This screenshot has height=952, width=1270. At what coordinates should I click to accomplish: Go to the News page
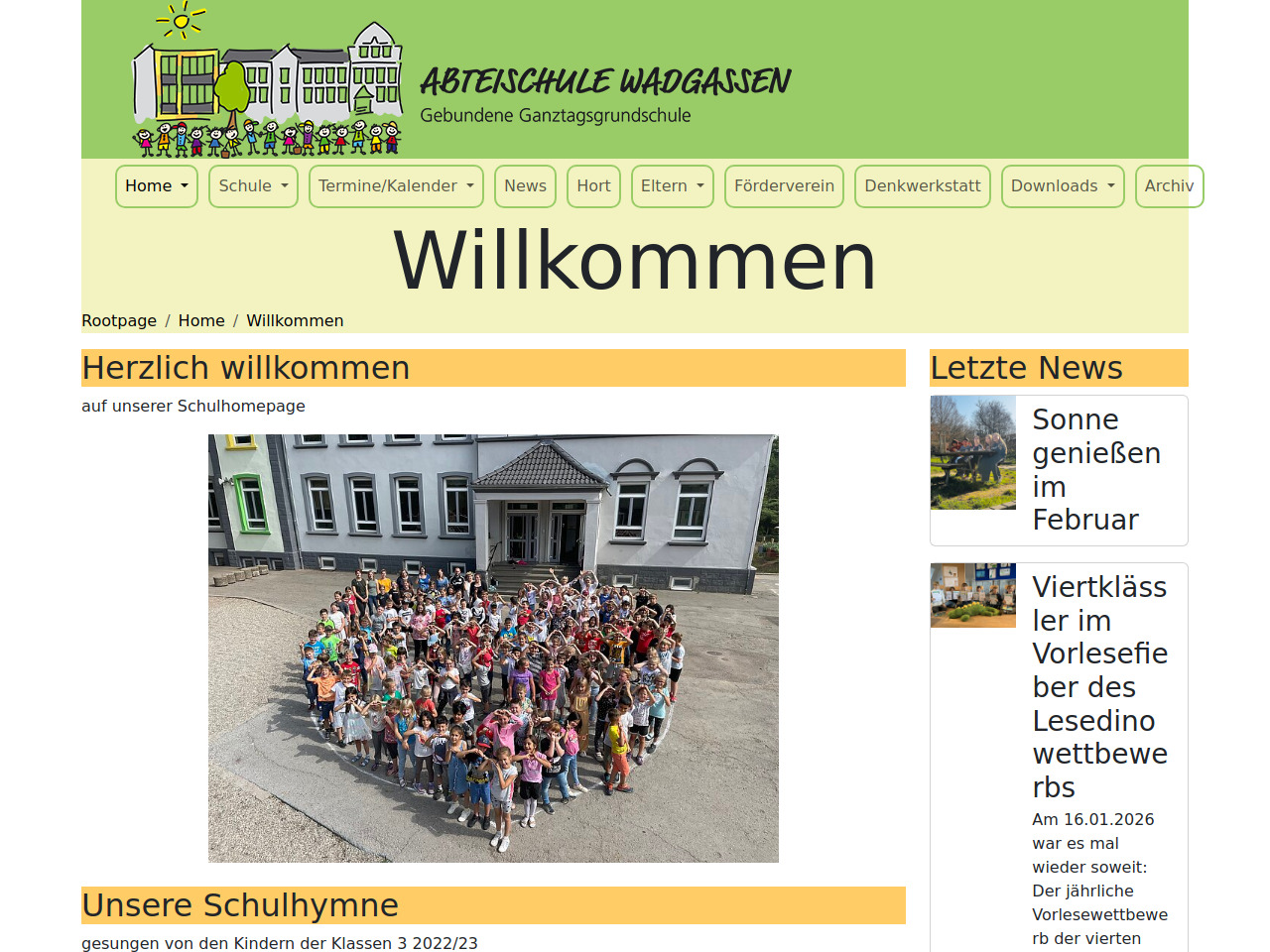pyautogui.click(x=525, y=186)
